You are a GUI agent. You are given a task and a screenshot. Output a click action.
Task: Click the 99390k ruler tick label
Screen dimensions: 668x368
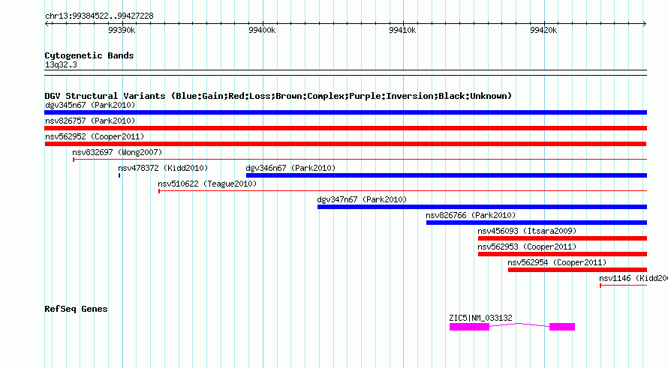tap(122, 30)
